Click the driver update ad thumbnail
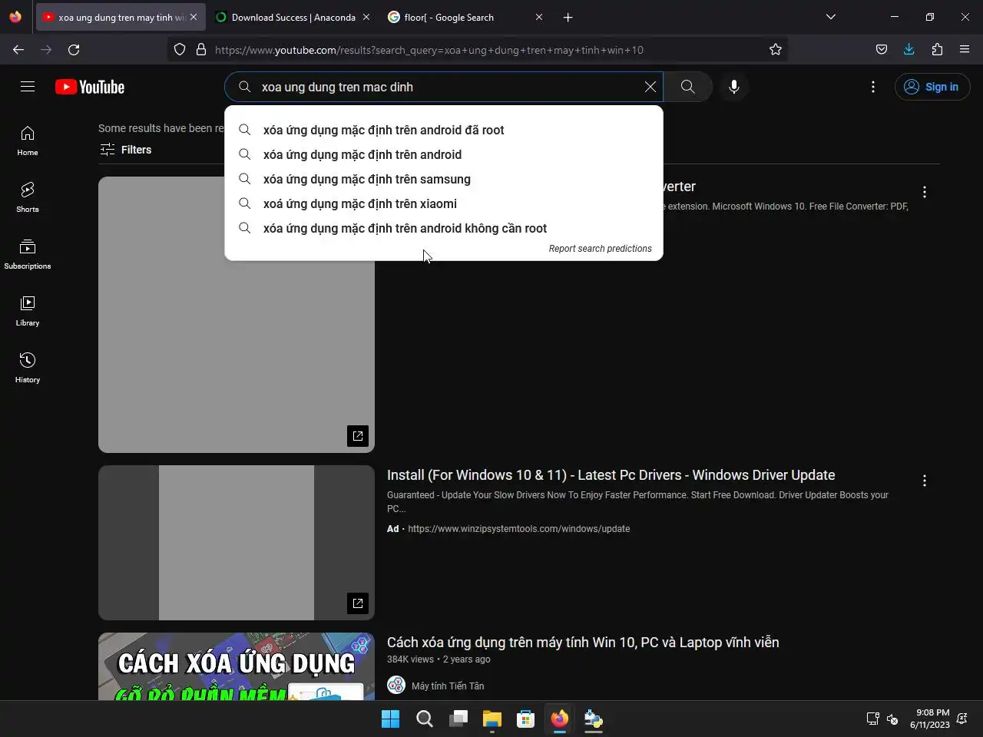The width and height of the screenshot is (983, 737). pyautogui.click(x=237, y=543)
